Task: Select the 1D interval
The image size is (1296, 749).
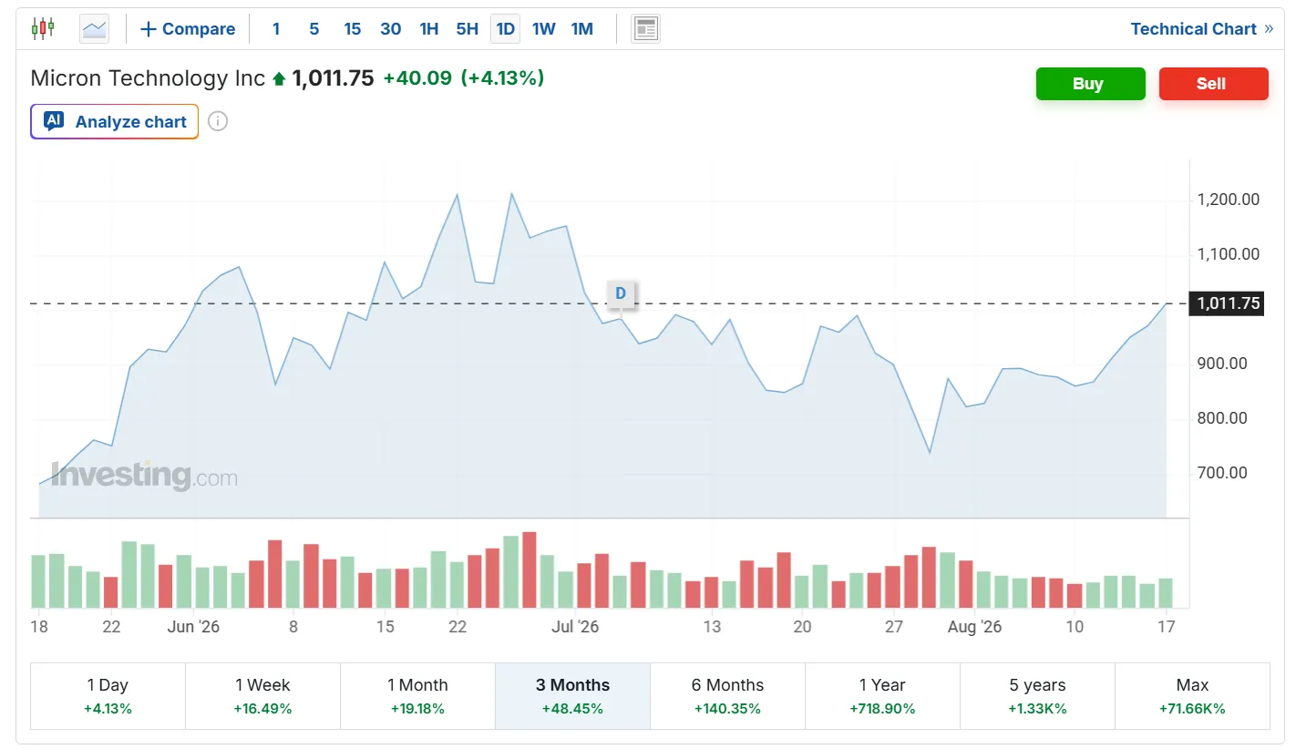Action: pyautogui.click(x=505, y=29)
